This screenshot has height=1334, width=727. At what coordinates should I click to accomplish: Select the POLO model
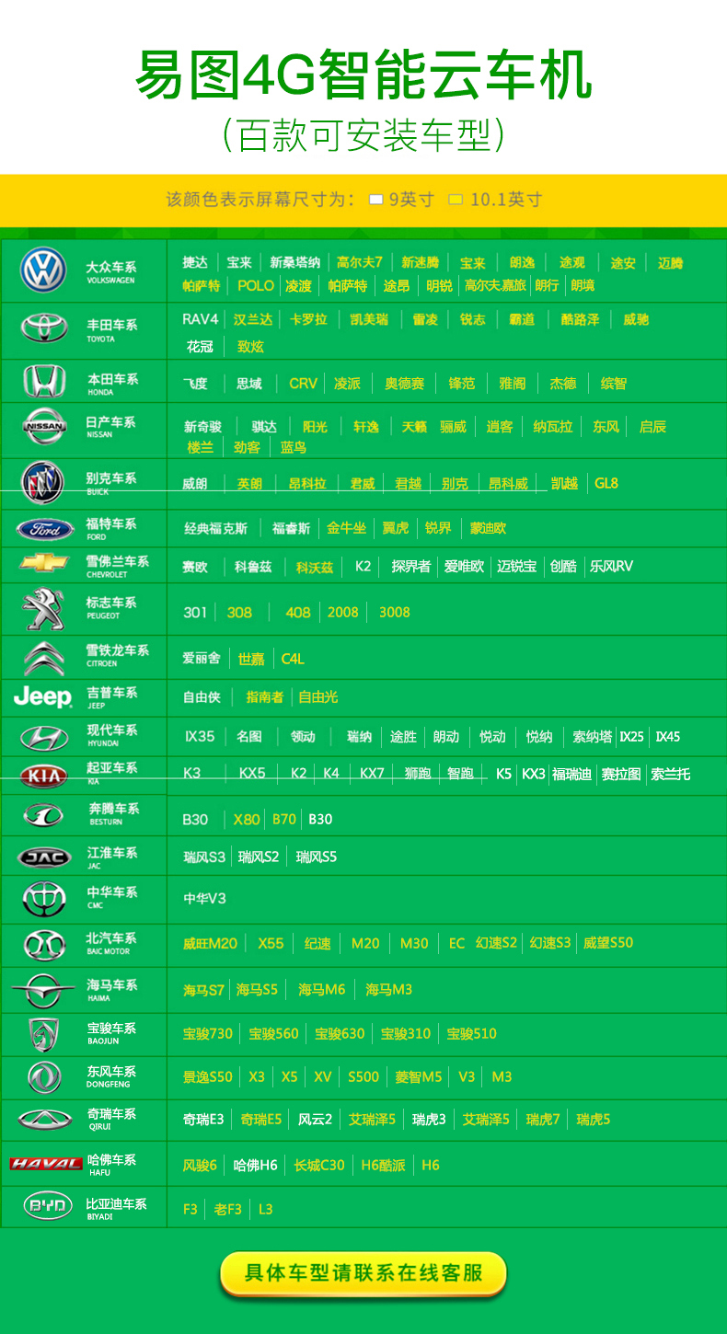coord(256,286)
